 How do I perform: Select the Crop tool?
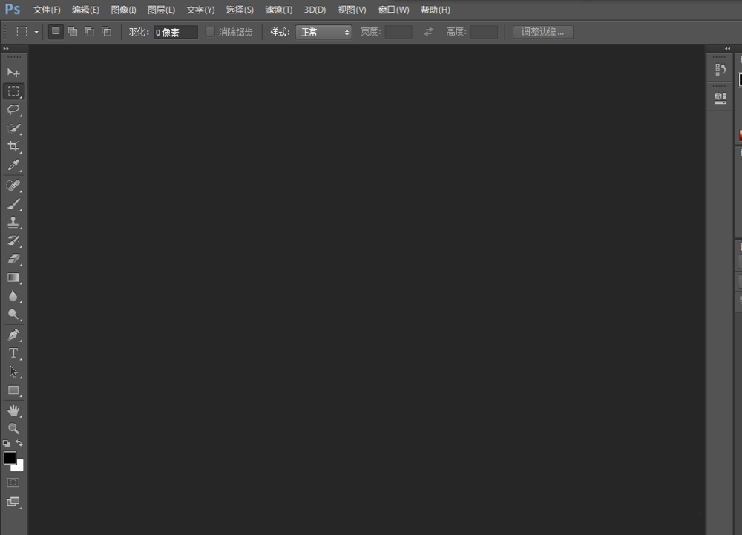click(x=13, y=146)
